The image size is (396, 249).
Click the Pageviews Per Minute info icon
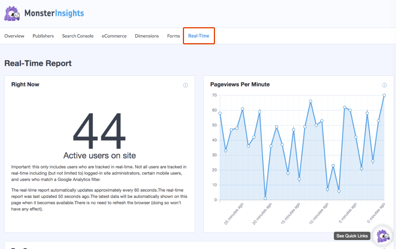click(x=384, y=85)
